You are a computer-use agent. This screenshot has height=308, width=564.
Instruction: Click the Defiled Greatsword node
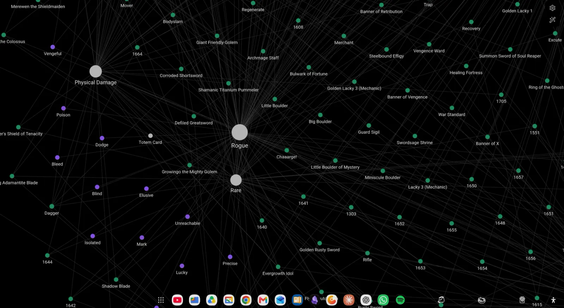tap(194, 116)
